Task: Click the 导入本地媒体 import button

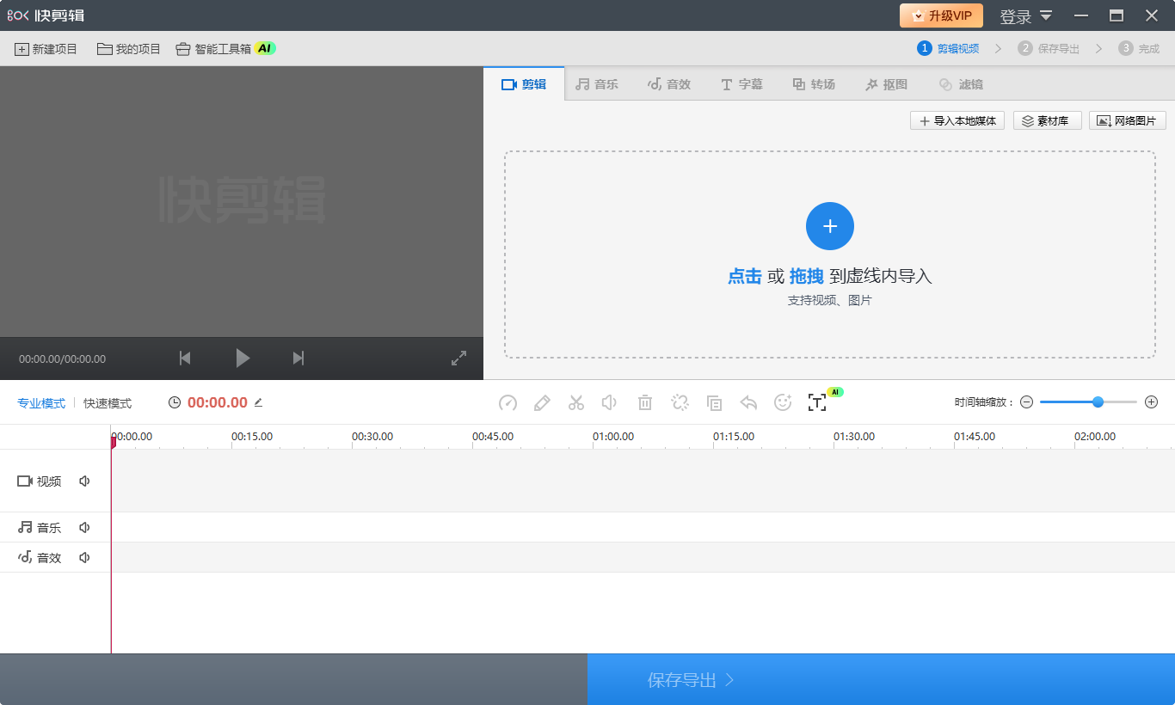Action: [x=957, y=120]
